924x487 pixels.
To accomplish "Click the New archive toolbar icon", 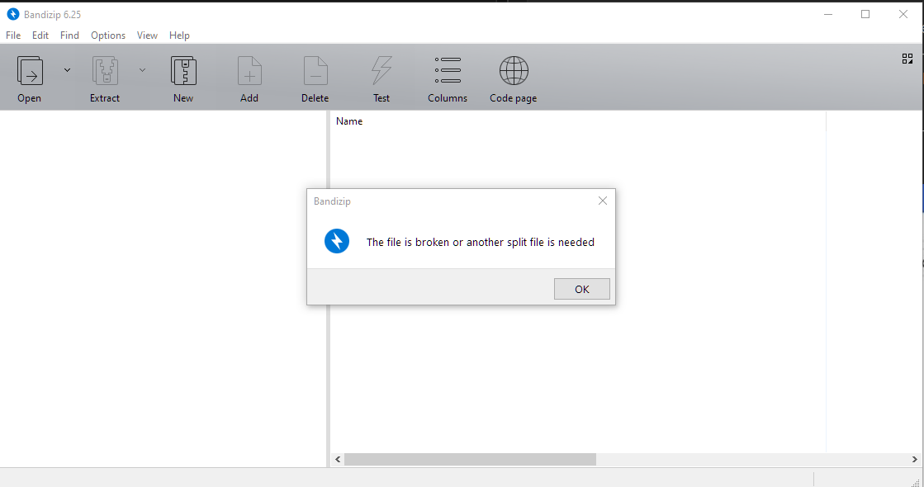I will click(183, 71).
